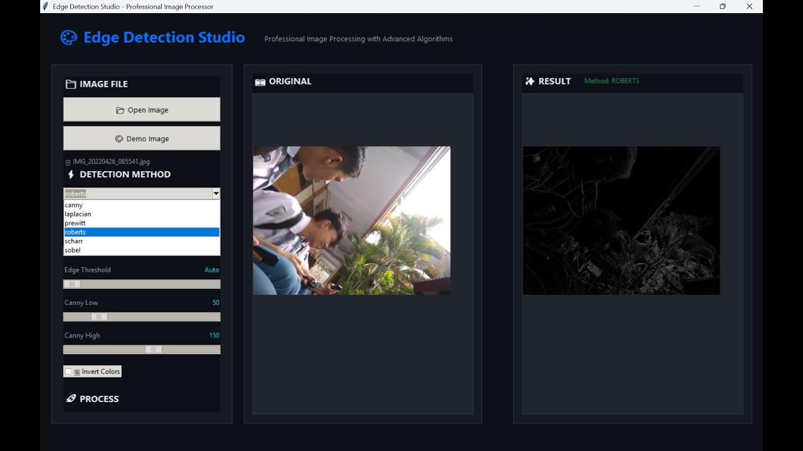Click the Canny Low slider handle

(x=100, y=317)
